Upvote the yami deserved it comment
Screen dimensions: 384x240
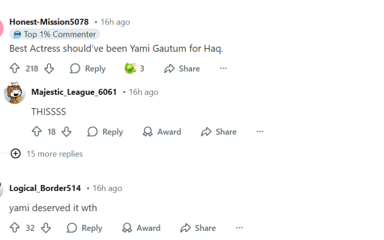15,228
